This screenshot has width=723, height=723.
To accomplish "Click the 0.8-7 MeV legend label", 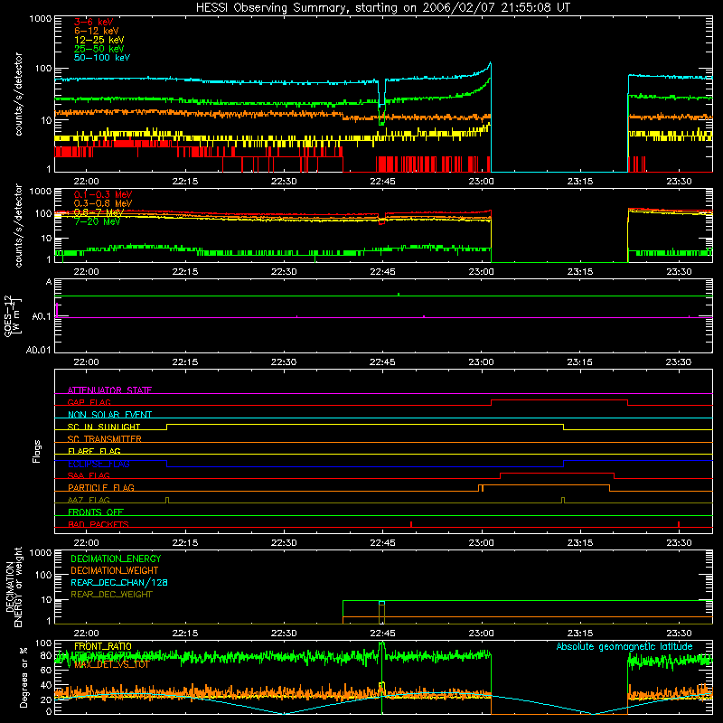I will 99,212.
